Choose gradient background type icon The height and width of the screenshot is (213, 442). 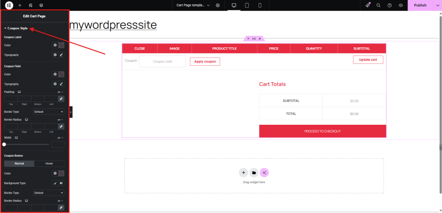point(61,183)
